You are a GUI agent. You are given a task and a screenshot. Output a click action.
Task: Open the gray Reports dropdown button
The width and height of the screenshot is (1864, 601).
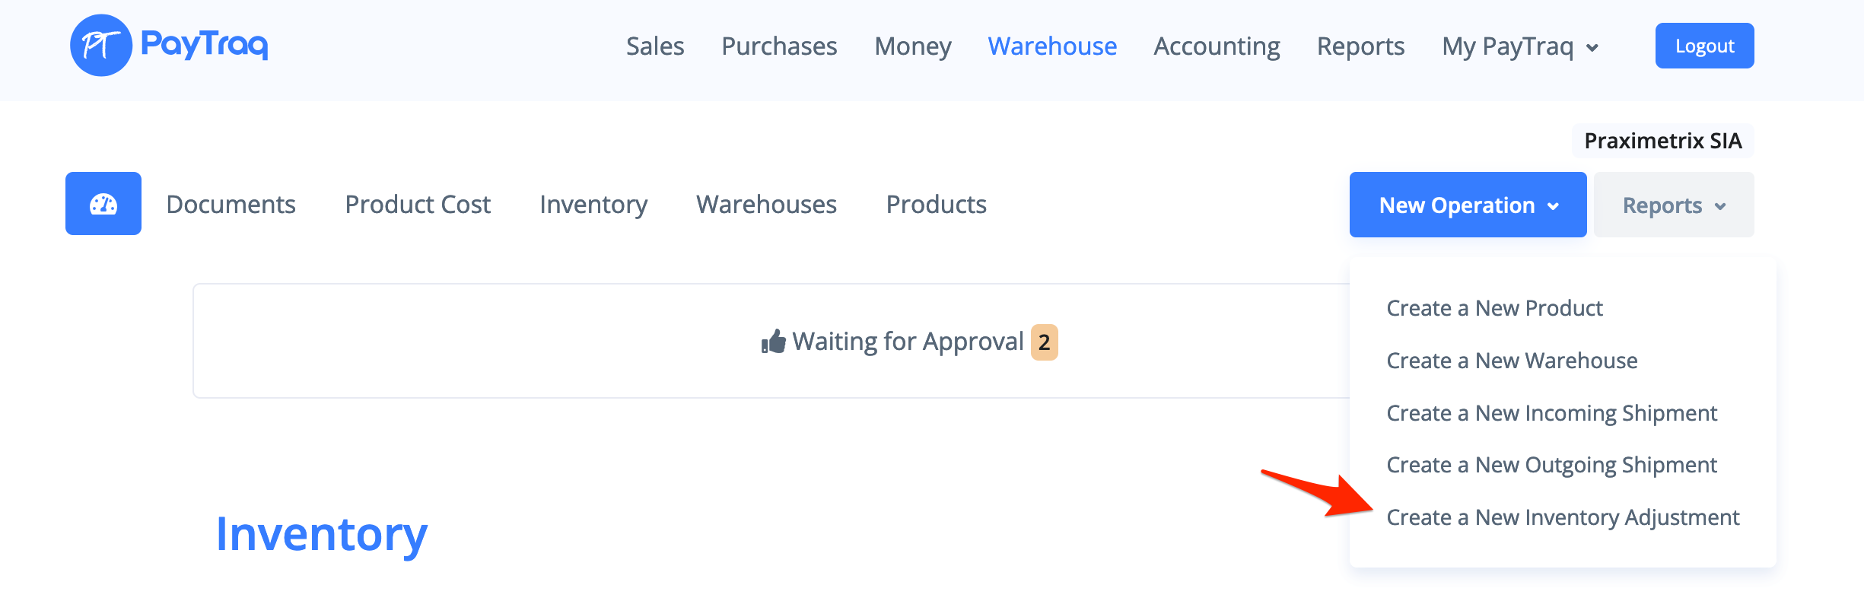[x=1673, y=205]
